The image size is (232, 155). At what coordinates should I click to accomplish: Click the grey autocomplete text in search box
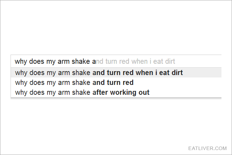[136, 61]
